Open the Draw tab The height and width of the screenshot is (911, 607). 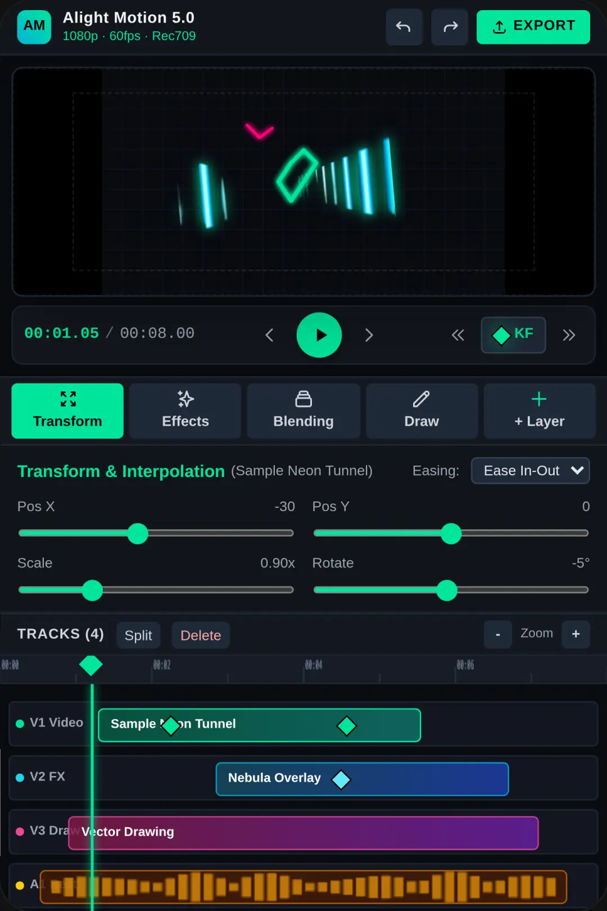click(x=422, y=411)
